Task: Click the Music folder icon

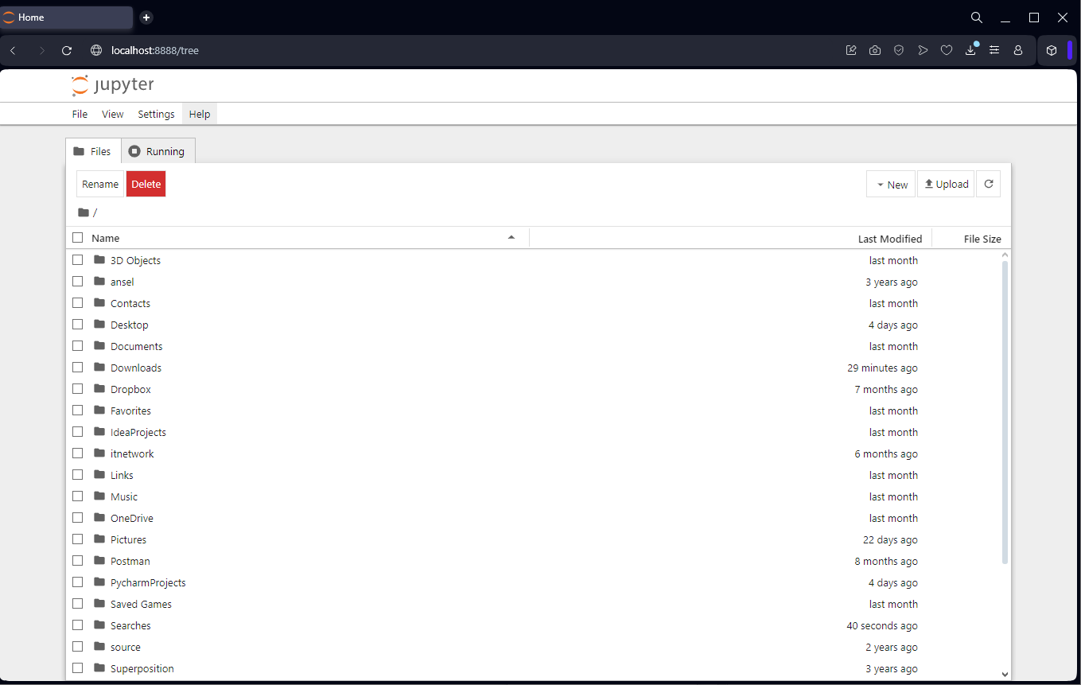Action: (x=99, y=496)
